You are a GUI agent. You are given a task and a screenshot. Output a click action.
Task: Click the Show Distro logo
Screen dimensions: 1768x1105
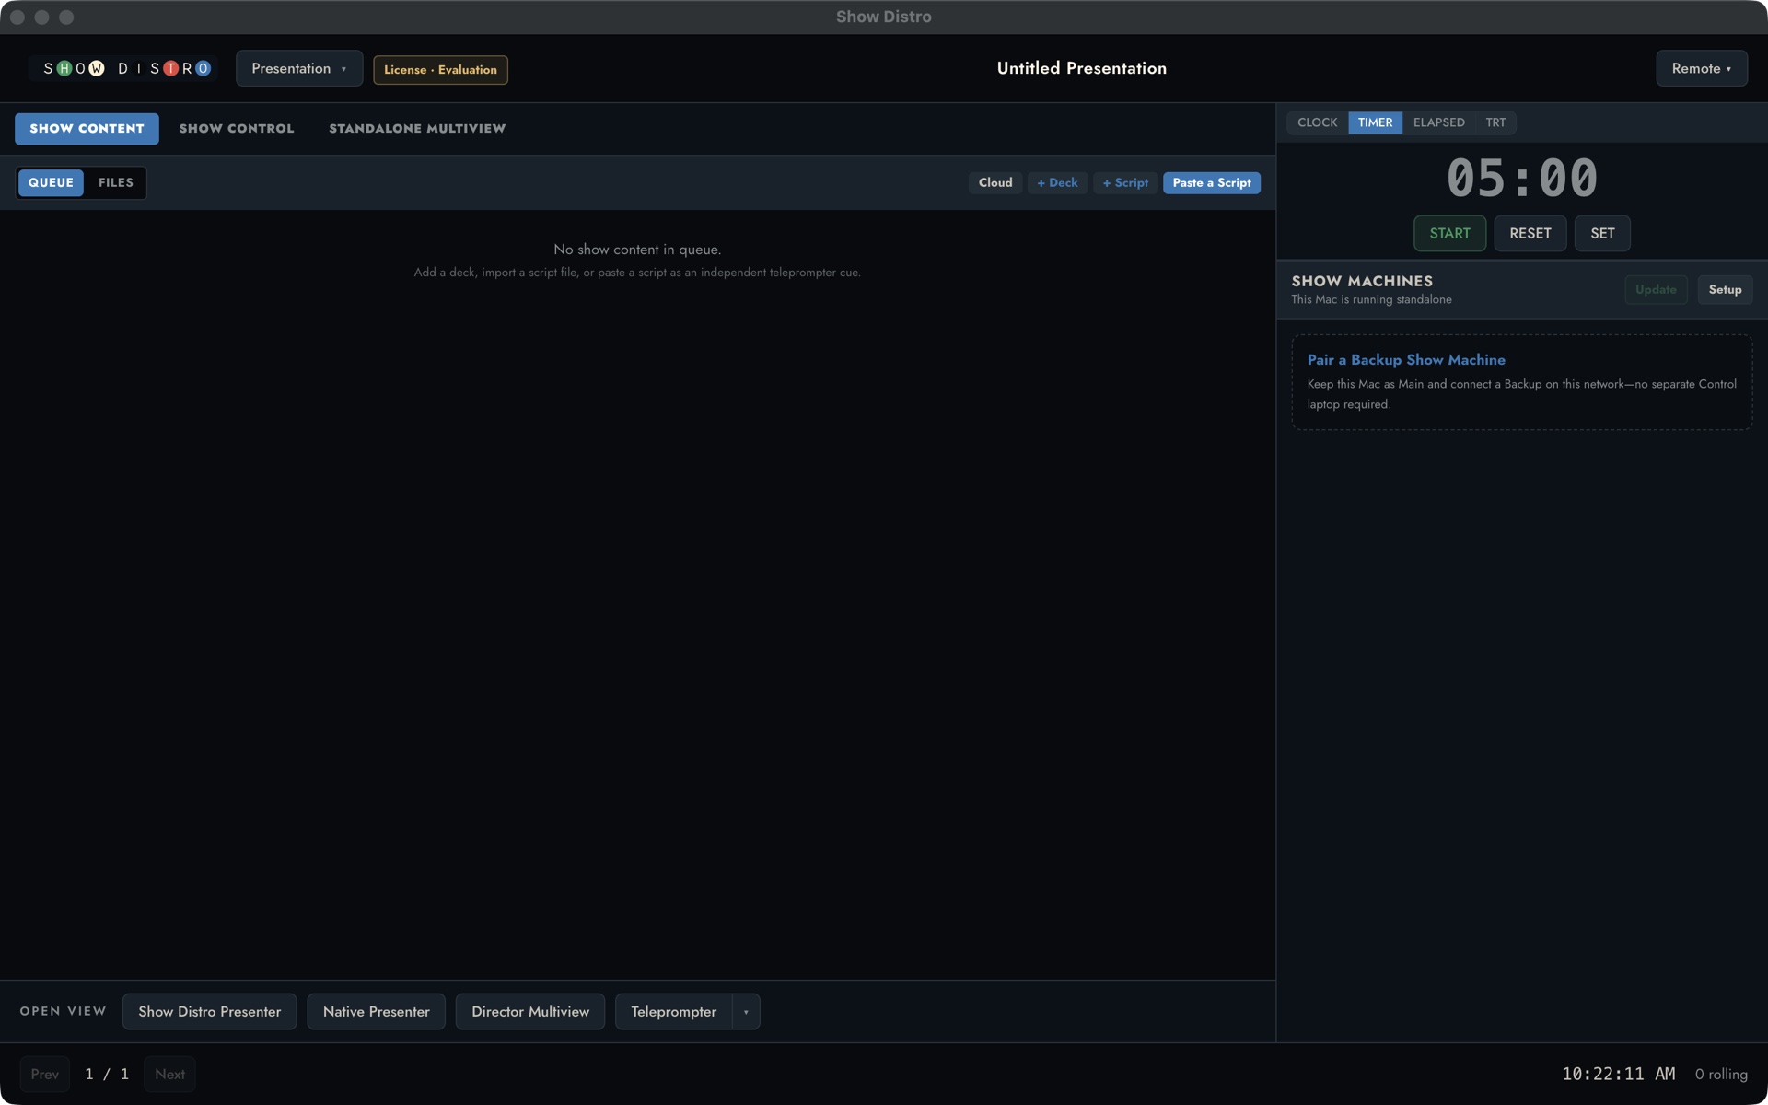123,68
